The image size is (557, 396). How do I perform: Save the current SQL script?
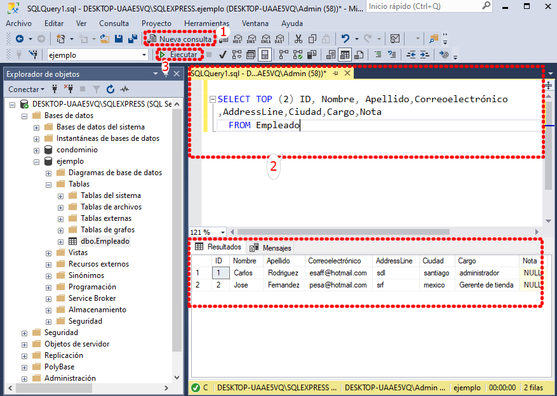(x=117, y=39)
